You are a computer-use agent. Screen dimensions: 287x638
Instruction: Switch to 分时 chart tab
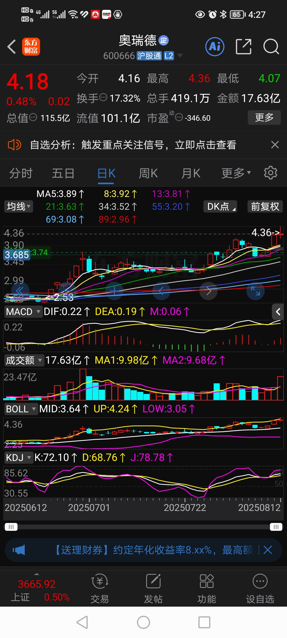[x=21, y=173]
